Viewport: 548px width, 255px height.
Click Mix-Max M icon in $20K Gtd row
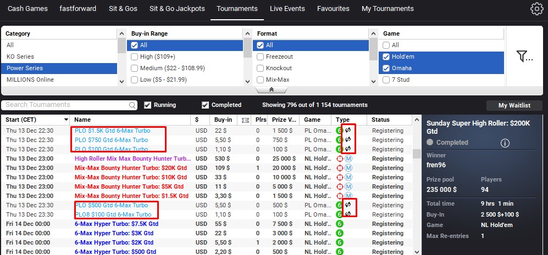coord(348,168)
